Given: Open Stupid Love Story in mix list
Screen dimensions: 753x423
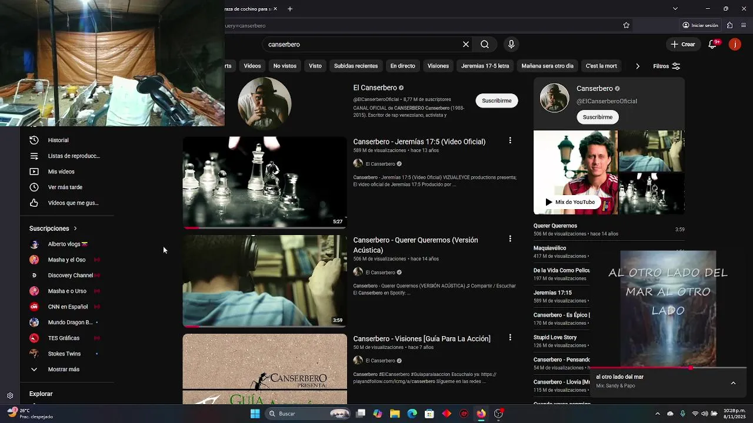Looking at the screenshot, I should (562, 341).
